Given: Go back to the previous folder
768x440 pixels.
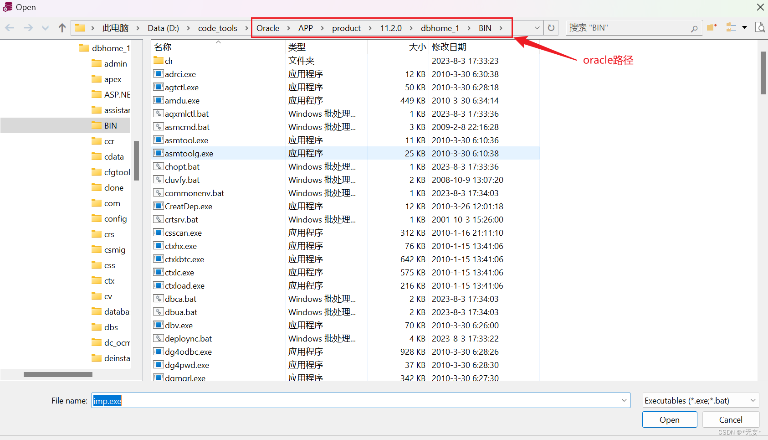Looking at the screenshot, I should [x=10, y=27].
